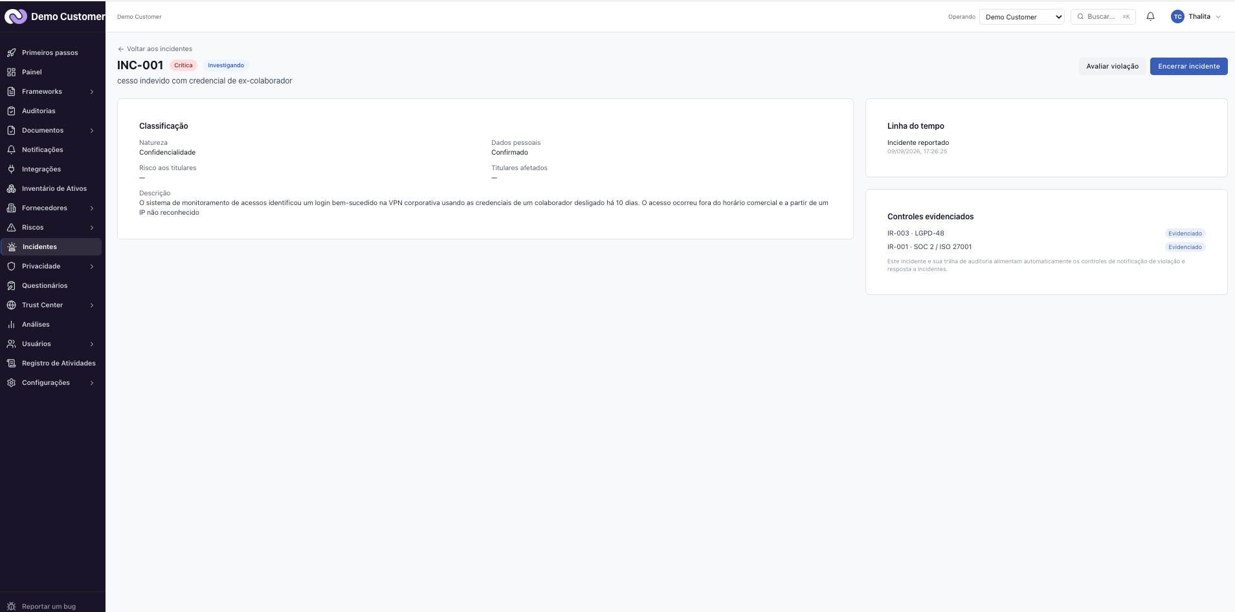1235x612 pixels.
Task: Open the Frameworks menu item
Action: point(52,91)
